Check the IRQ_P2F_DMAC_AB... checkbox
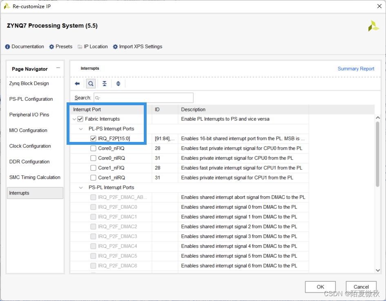 point(93,197)
